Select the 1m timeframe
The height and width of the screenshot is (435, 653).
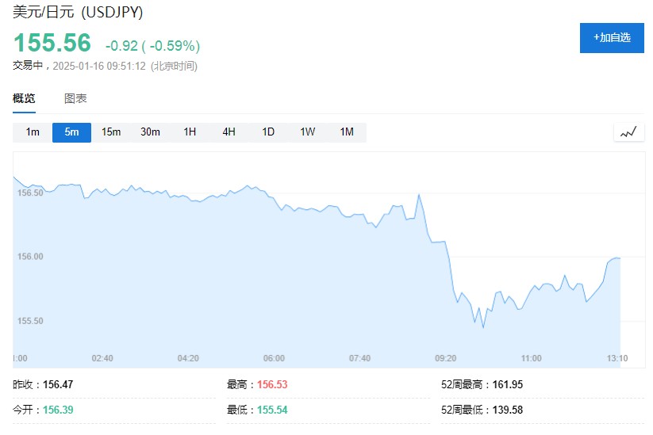point(33,132)
